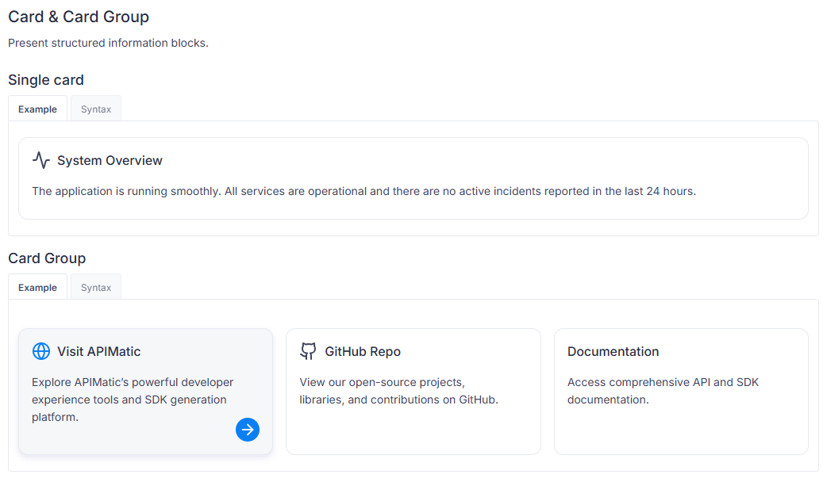Click the 'Single card' section heading
The image size is (827, 478).
click(x=46, y=80)
